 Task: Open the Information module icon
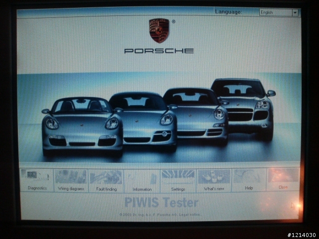click(142, 181)
